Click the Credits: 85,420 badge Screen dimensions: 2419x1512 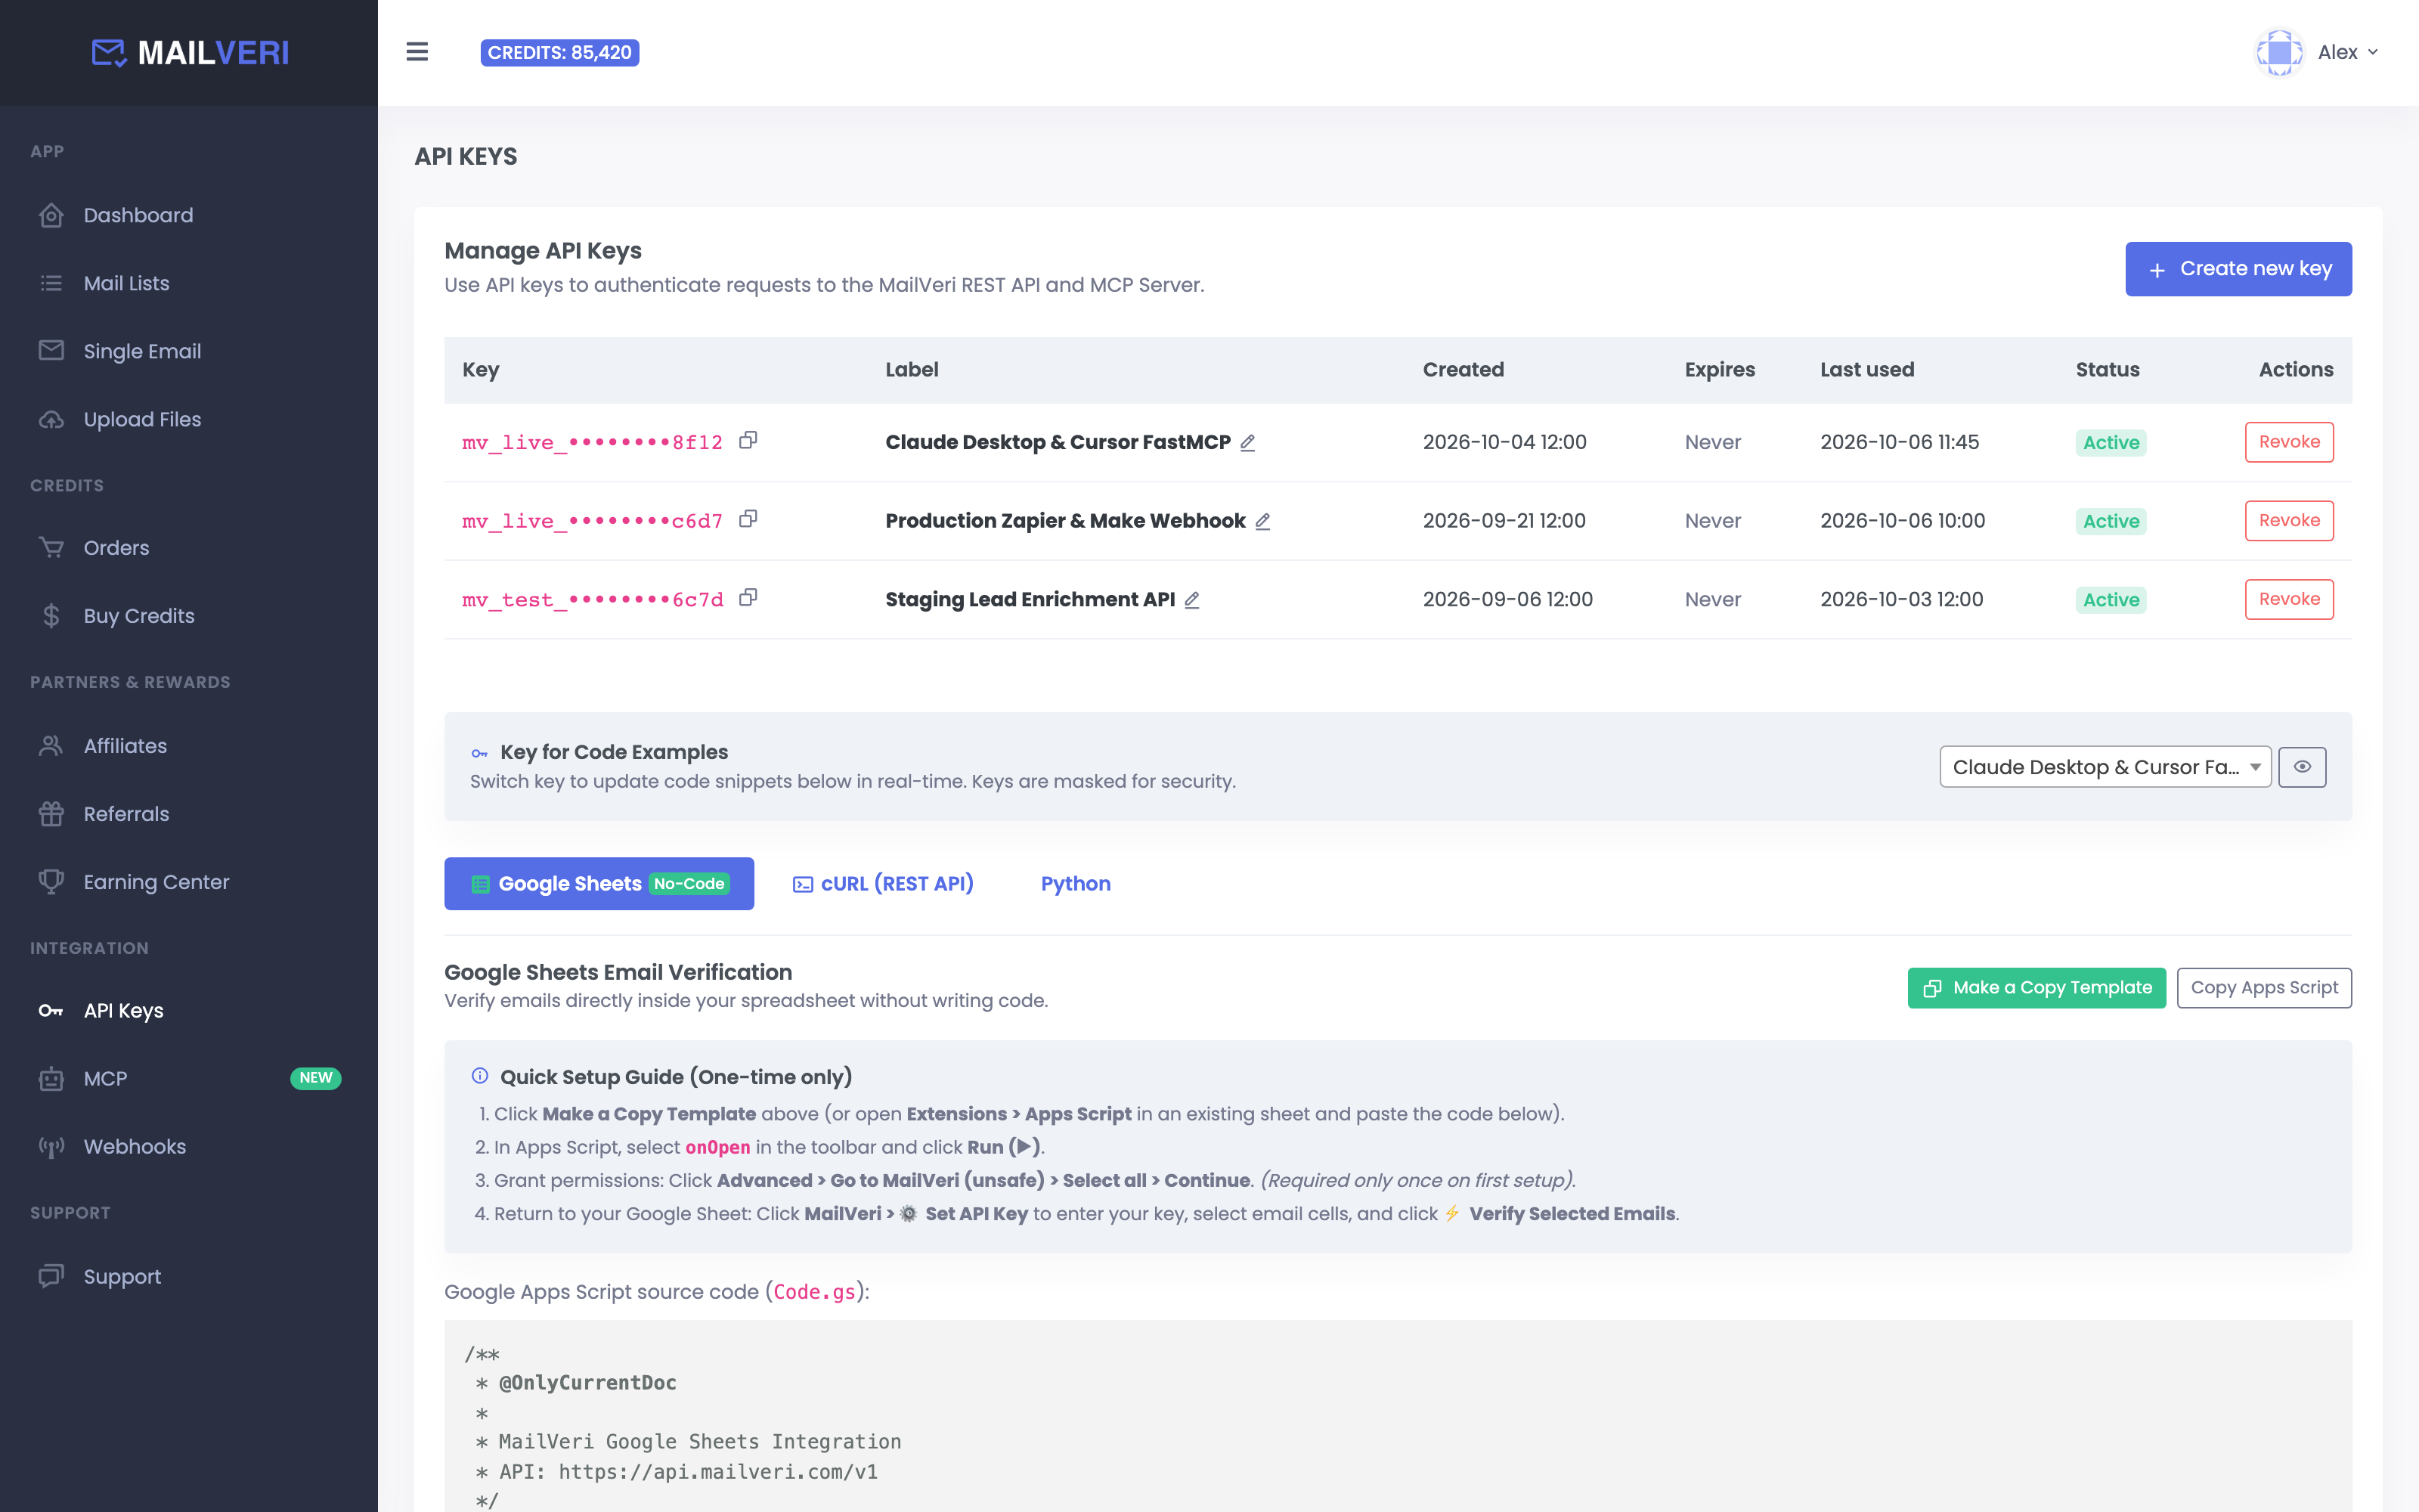click(x=559, y=52)
